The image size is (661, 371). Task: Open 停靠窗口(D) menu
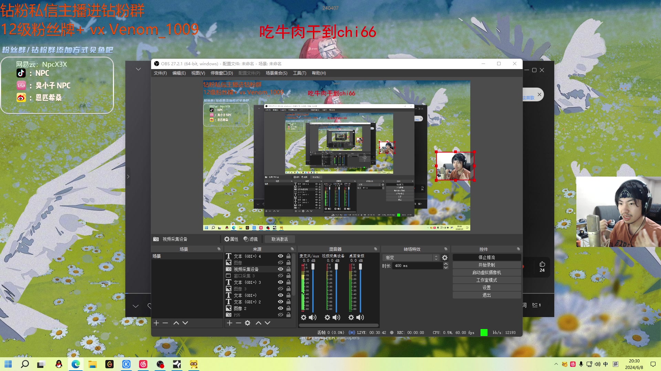pos(222,73)
